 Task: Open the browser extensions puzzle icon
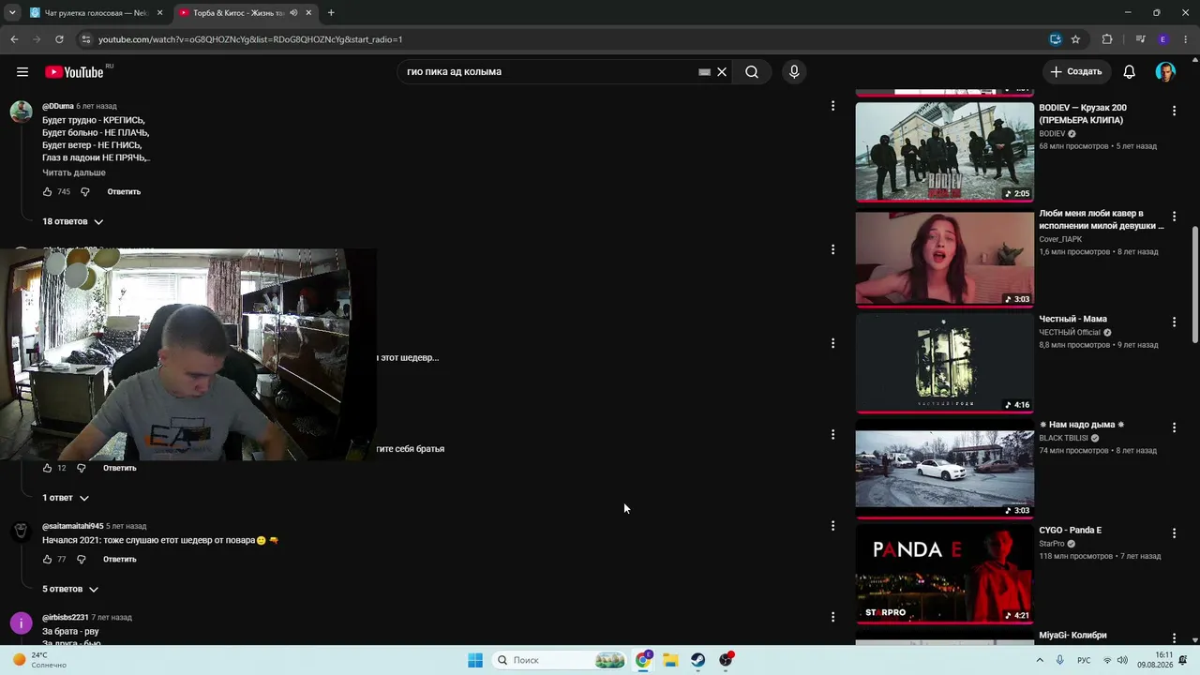[1107, 39]
